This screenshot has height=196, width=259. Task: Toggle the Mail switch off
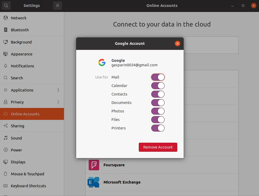point(158,77)
